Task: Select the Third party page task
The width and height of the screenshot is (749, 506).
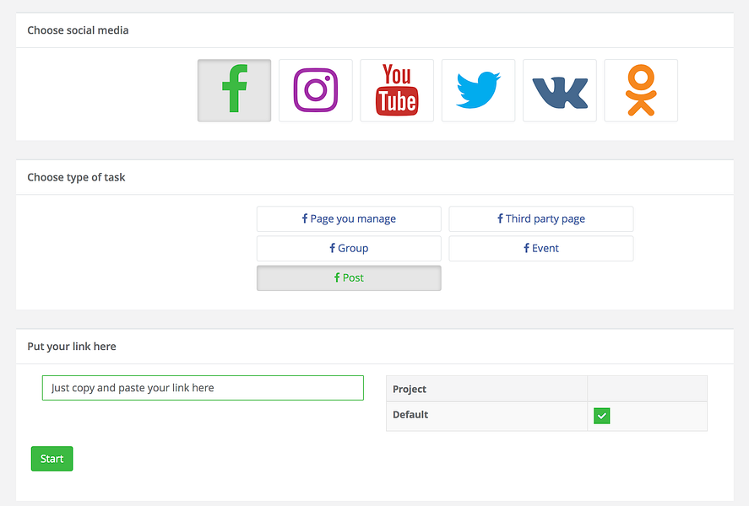Action: (541, 219)
